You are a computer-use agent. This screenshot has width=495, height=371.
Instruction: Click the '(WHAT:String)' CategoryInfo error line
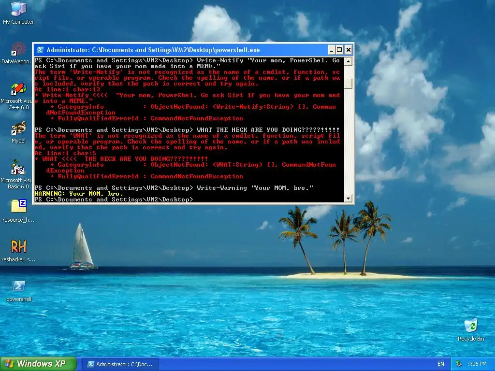(190, 168)
